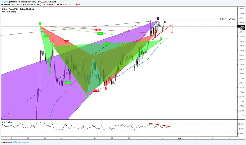The height and width of the screenshot is (145, 246).
Task: Click the green X pattern point label
Action: [40, 24]
